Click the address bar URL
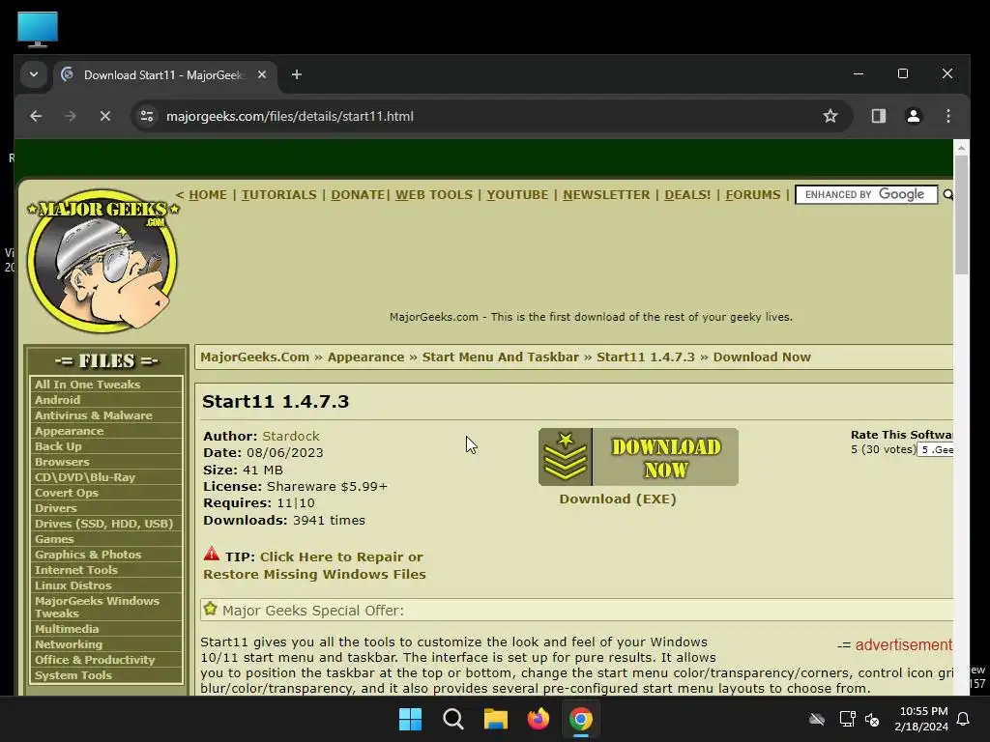The image size is (990, 742). coord(290,116)
